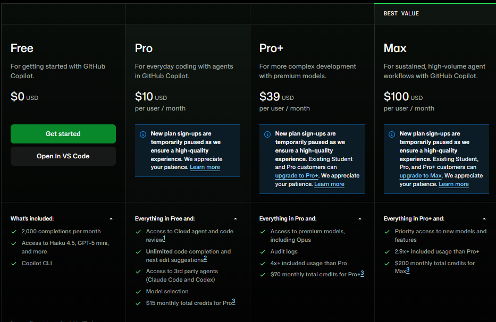This screenshot has width=496, height=322.
Task: Click checkmark beside Audit logs
Action: click(x=263, y=252)
